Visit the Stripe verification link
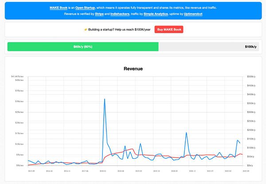266x184 pixels. pos(99,14)
